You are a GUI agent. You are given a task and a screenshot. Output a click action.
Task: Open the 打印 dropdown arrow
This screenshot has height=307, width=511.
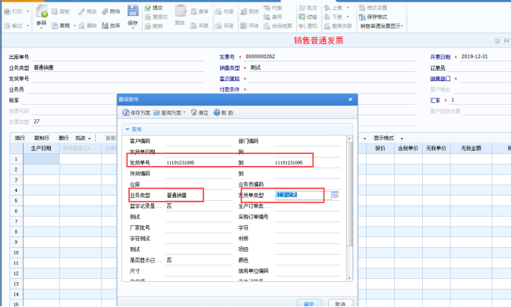click(x=27, y=11)
